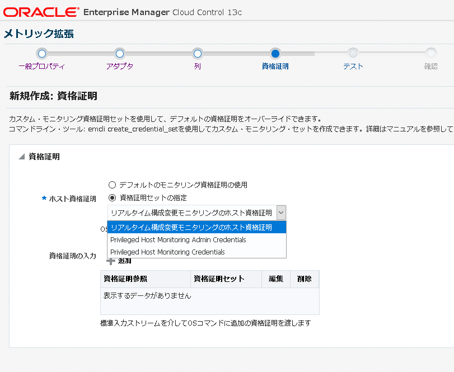The height and width of the screenshot is (372, 454).
Task: Click the 新規作成: 資格証明 heading
Action: [53, 96]
